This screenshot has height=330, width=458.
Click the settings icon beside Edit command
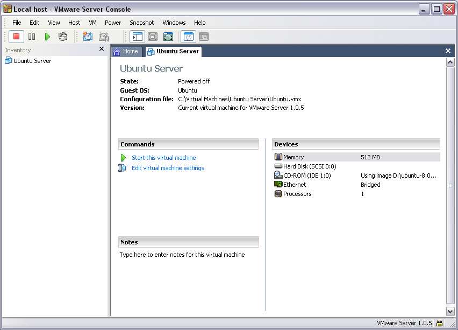tap(122, 168)
